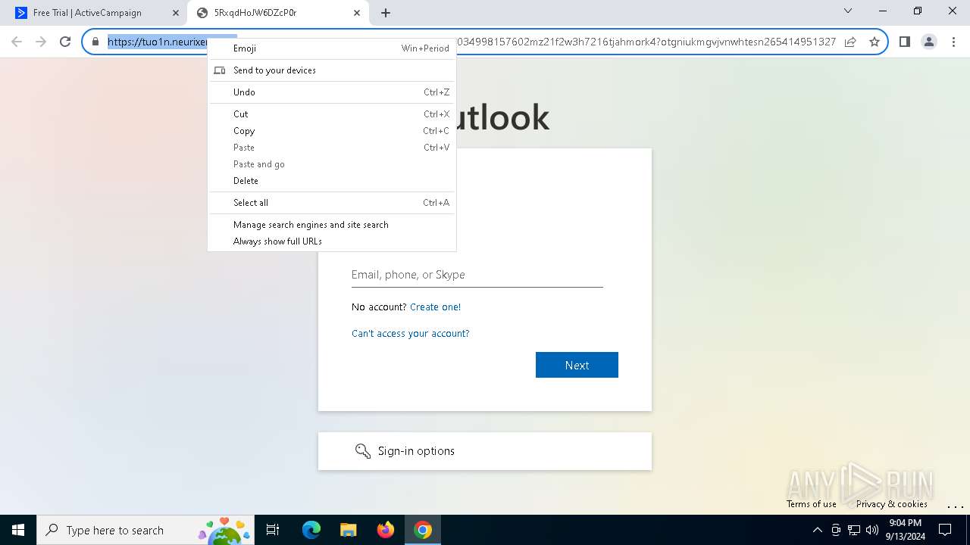Choose Emoji from the context menu

(332, 48)
